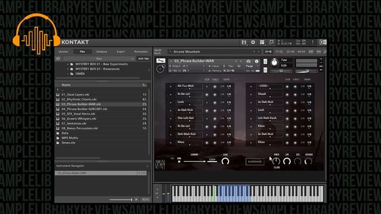Click the up-directory arrow in file list
This screenshot has height=214, width=381.
(x=58, y=90)
